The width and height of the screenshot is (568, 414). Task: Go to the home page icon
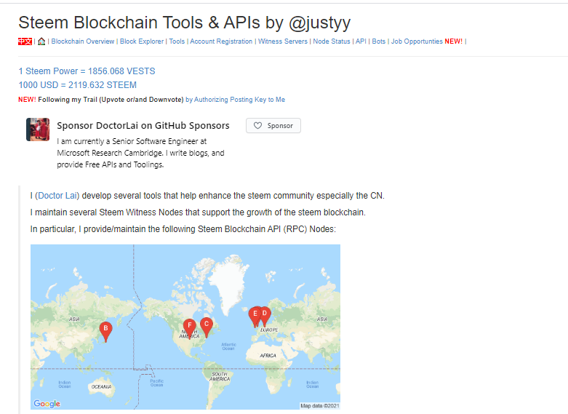coord(41,41)
